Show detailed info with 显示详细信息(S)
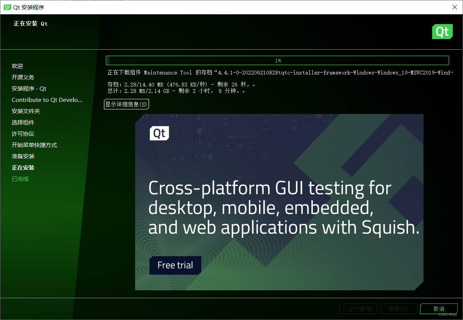 coord(126,104)
